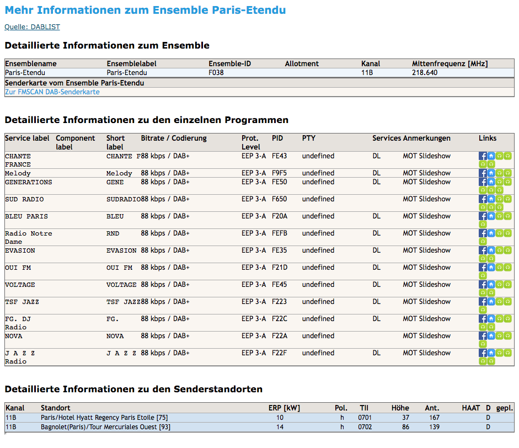Click the ERP [kW] column header
Image resolution: width=519 pixels, height=448 pixels.
tap(284, 408)
